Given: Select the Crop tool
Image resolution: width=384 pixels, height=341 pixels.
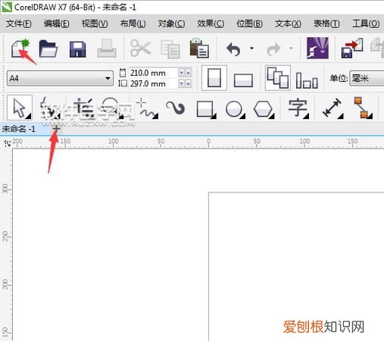Looking at the screenshot, I should tap(83, 108).
